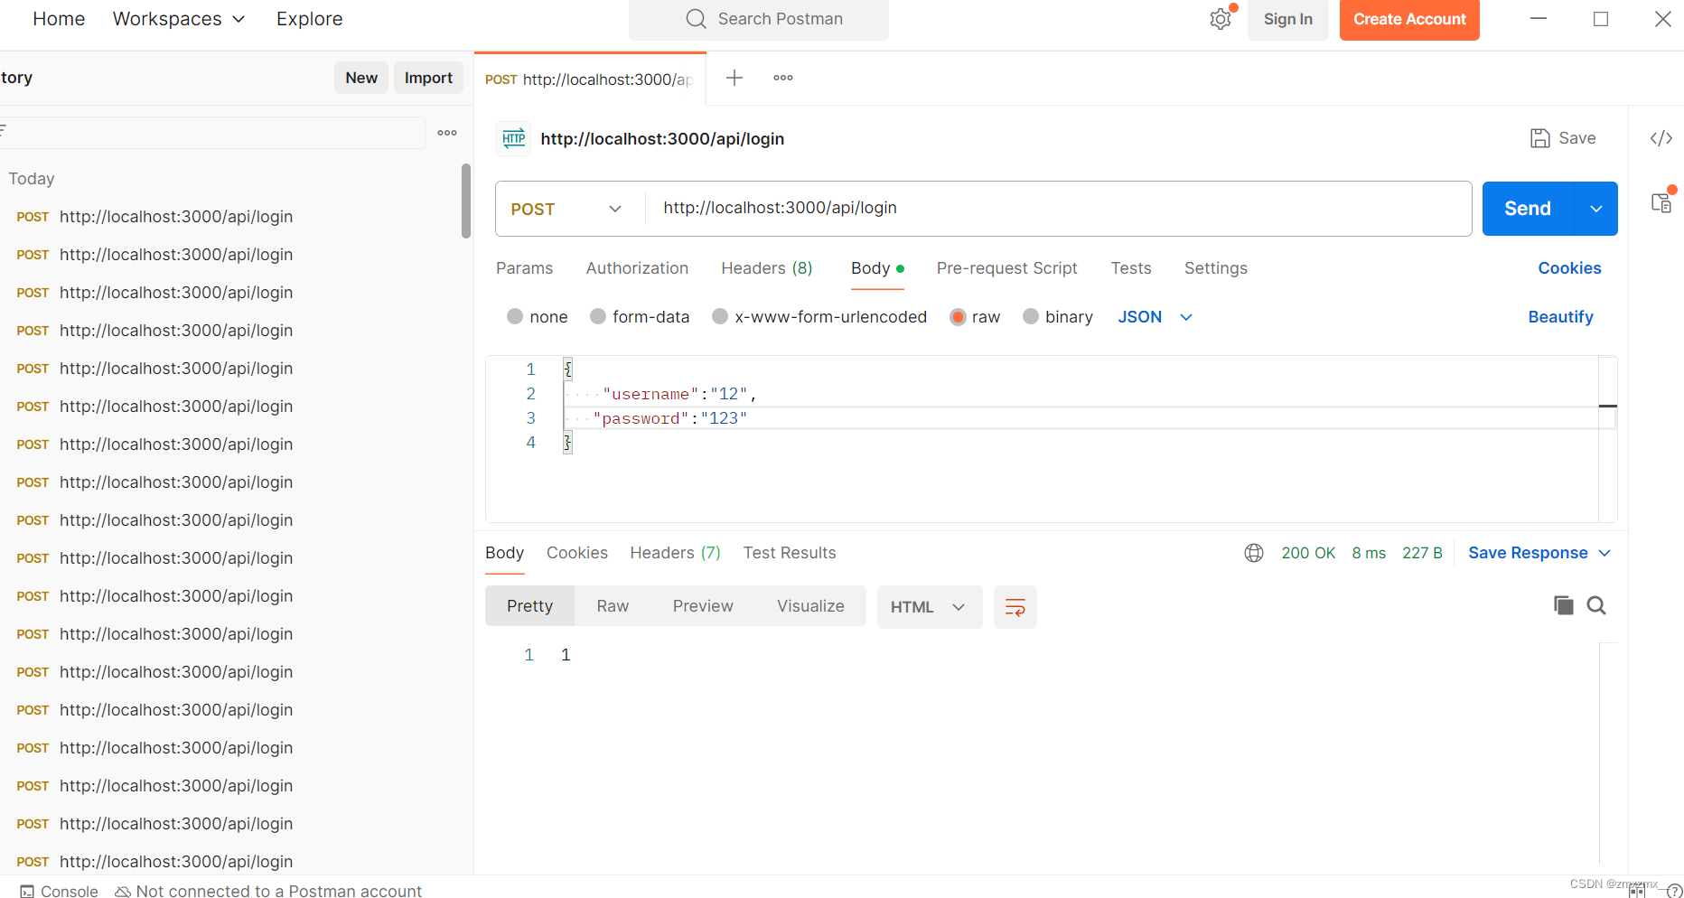This screenshot has height=898, width=1684.
Task: Open the response format HTML dropdown
Action: click(x=930, y=607)
